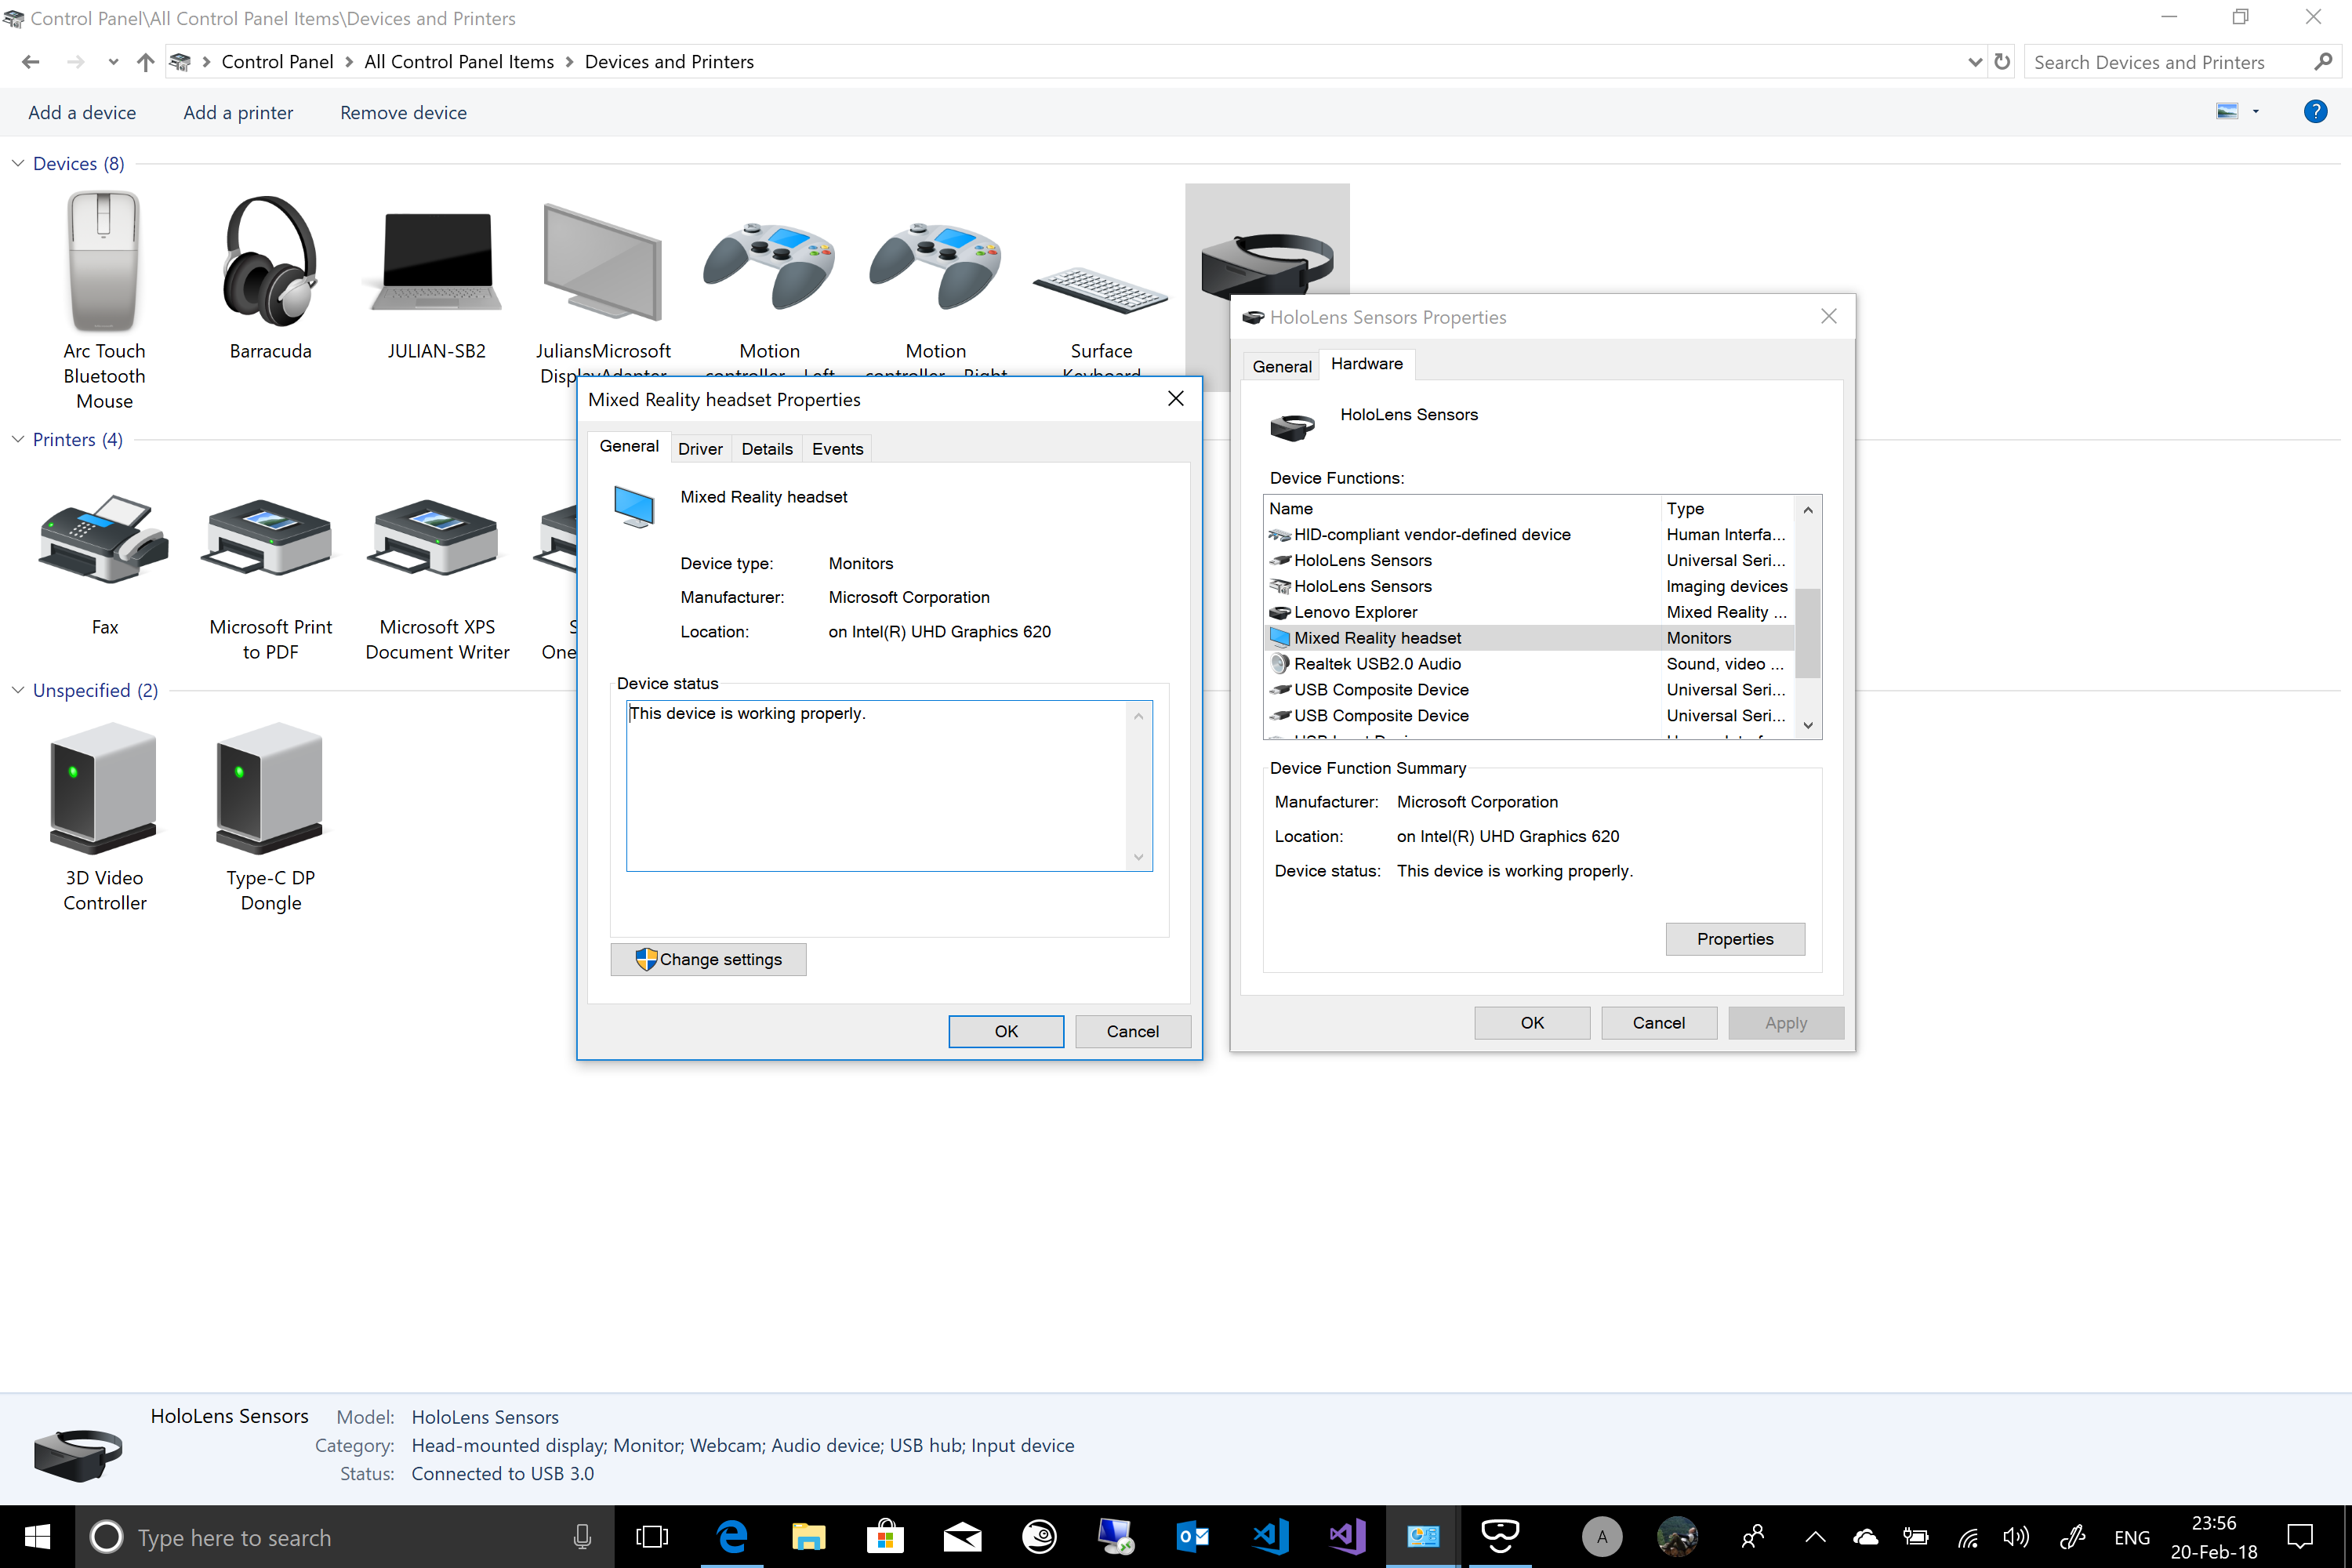The height and width of the screenshot is (1568, 2352).
Task: Open the help button in Devices and Printers
Action: click(x=2315, y=111)
